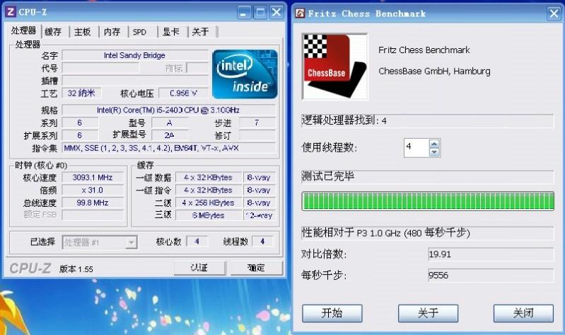
Task: Maximize the CPU-Z window
Action: coord(260,13)
